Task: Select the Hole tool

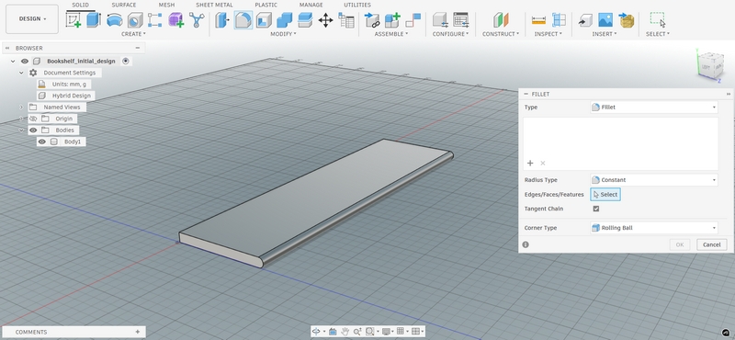Action: (135, 19)
